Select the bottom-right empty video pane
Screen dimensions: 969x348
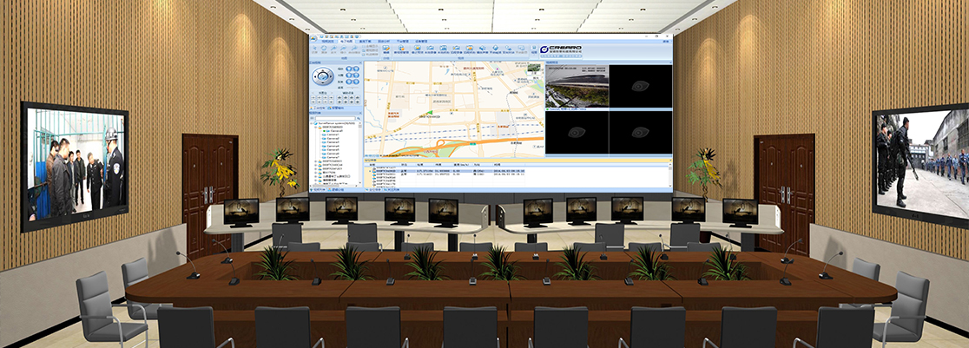640,134
